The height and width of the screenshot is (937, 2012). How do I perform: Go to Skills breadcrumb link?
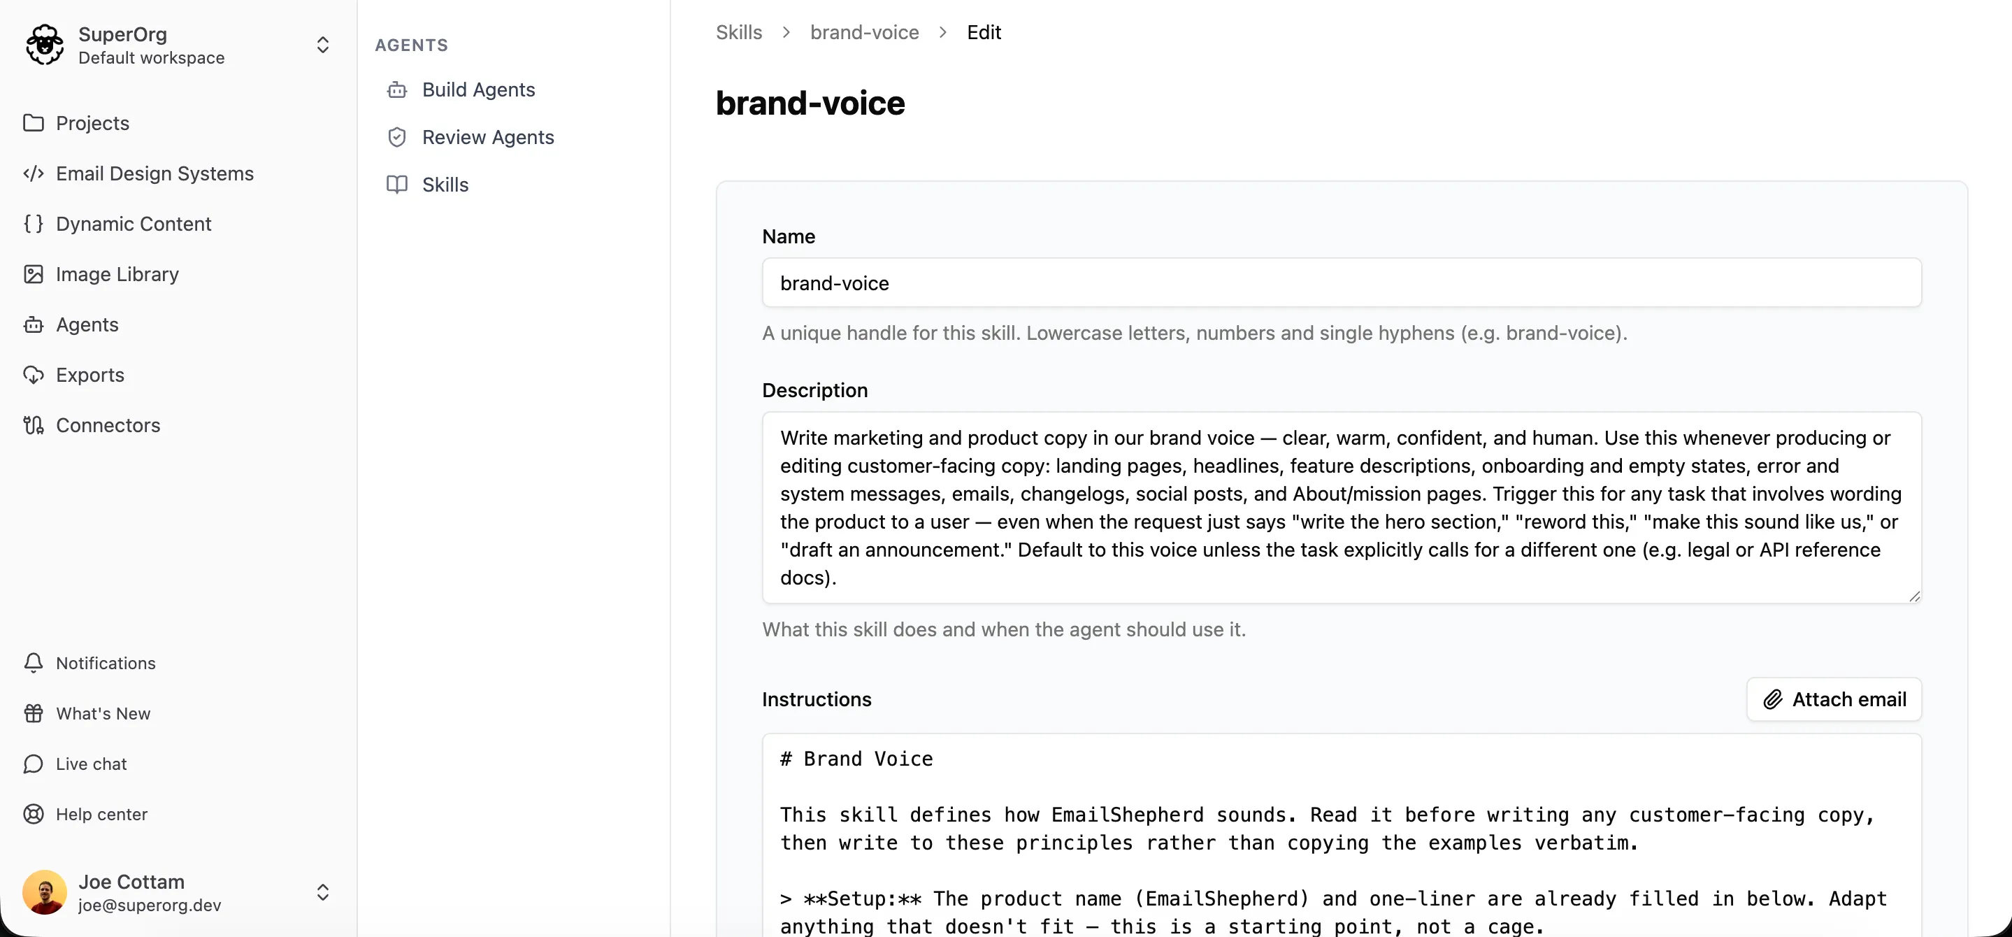(739, 32)
